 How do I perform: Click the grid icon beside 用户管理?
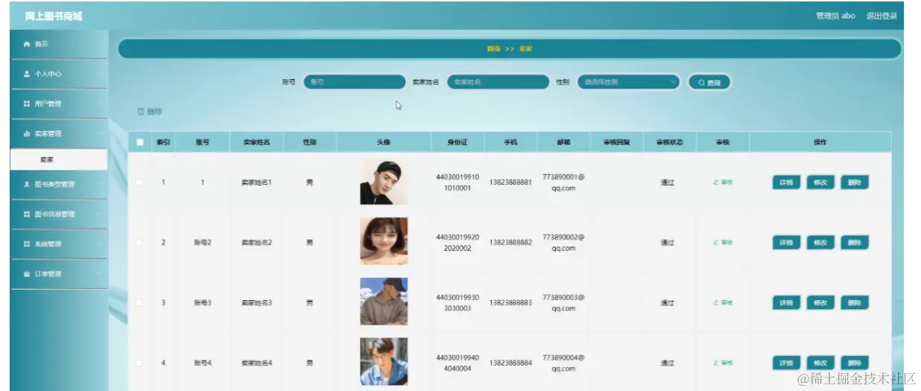pyautogui.click(x=27, y=104)
